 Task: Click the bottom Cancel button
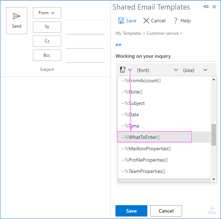(x=166, y=211)
